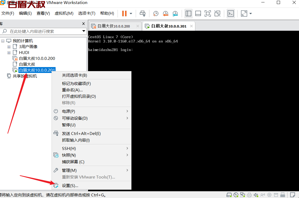Expand the 电源(P) submenu
The image size is (299, 198).
(92, 111)
